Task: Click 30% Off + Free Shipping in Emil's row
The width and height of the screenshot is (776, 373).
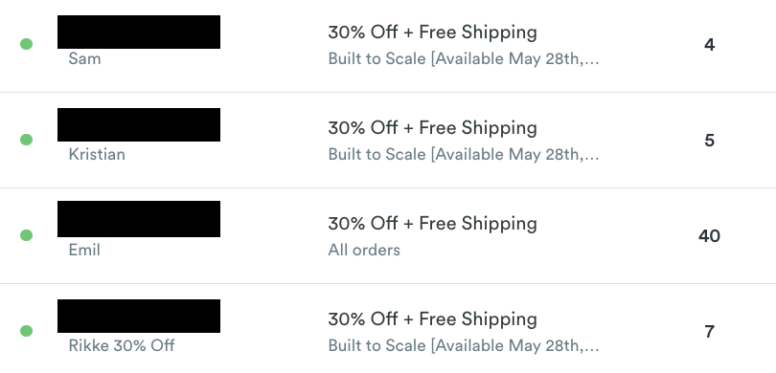Action: click(432, 223)
